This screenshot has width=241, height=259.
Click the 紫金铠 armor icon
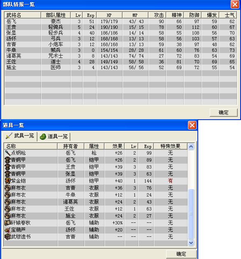point(7,181)
